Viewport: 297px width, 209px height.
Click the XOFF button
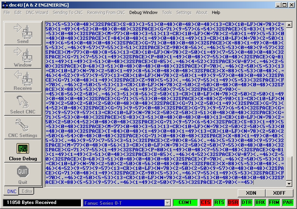[x=279, y=193]
